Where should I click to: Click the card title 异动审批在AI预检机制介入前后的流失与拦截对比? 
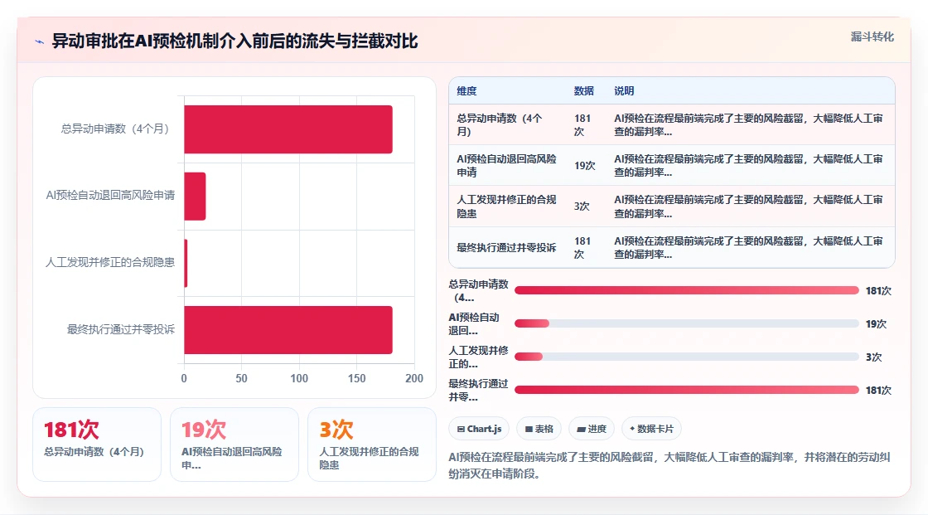pyautogui.click(x=235, y=41)
